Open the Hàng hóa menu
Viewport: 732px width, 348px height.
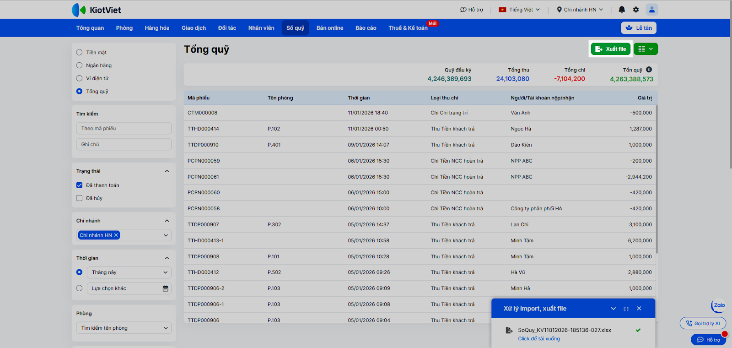(157, 28)
